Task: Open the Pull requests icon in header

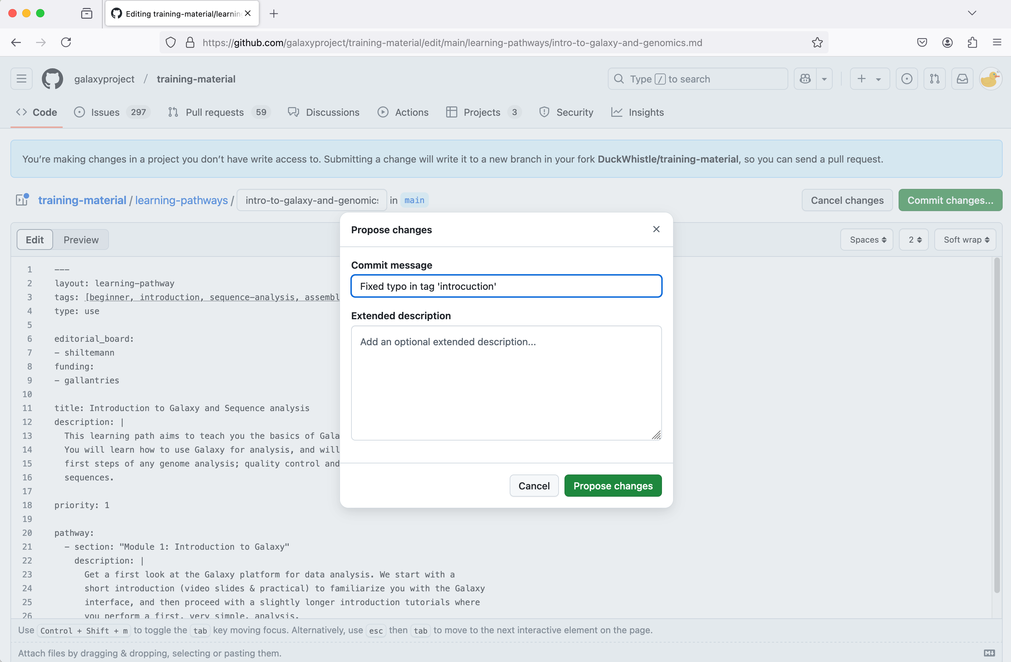Action: click(x=935, y=79)
